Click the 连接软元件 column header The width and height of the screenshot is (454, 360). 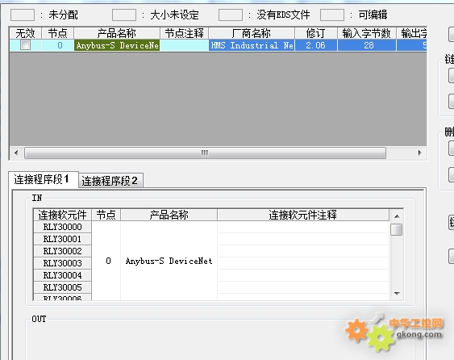pos(63,215)
